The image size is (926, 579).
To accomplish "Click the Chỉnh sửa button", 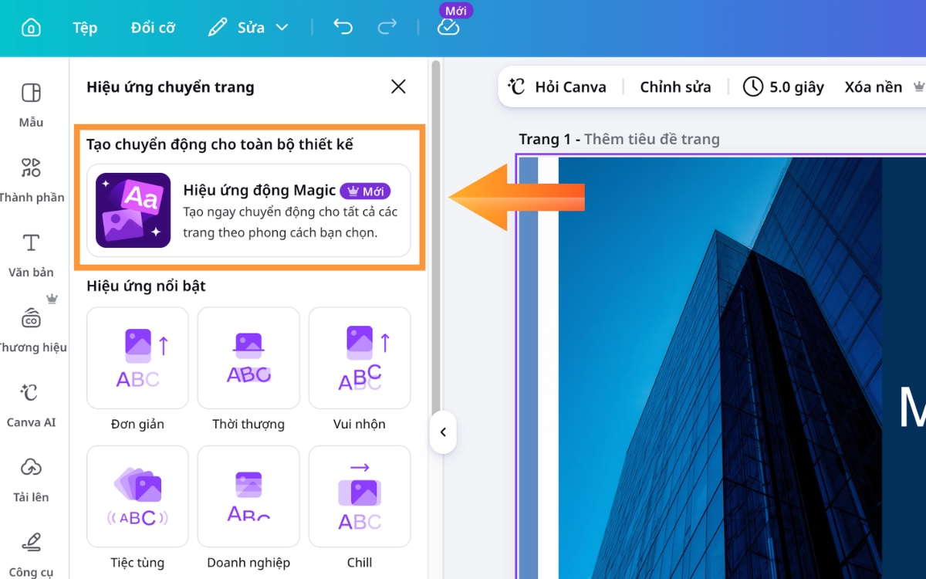I will (675, 87).
